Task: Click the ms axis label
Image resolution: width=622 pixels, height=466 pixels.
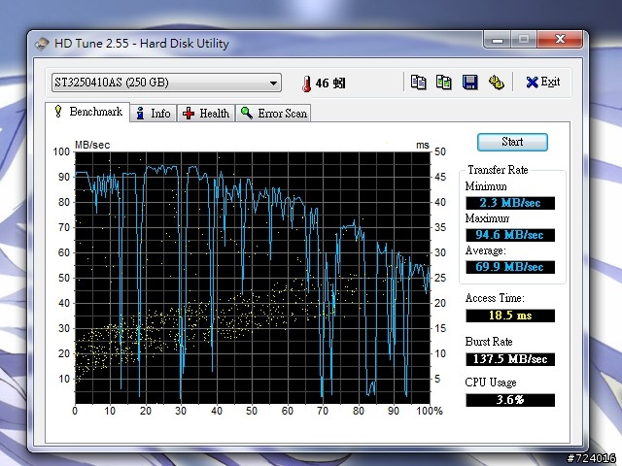Action: [423, 146]
